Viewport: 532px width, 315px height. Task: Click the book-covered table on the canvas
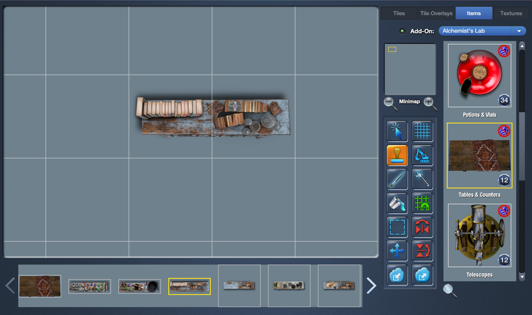point(213,117)
